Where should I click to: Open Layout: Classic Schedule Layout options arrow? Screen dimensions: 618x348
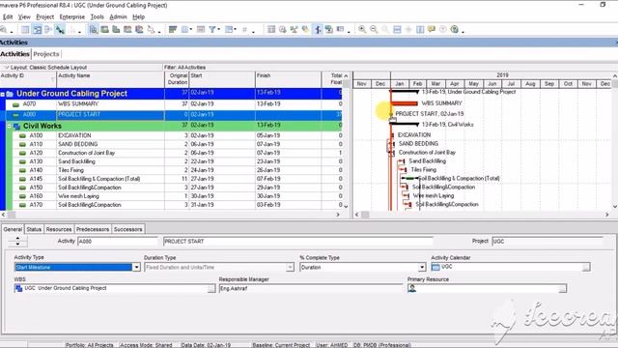[x=6, y=68]
